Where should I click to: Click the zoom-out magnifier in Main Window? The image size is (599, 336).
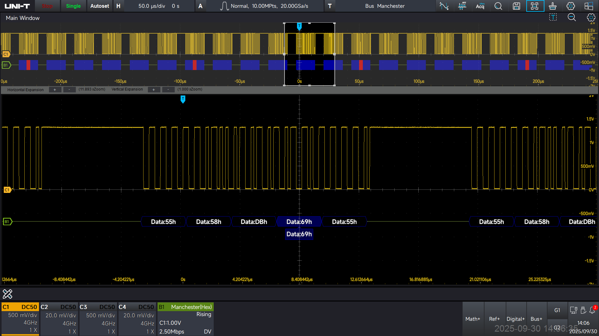point(572,17)
